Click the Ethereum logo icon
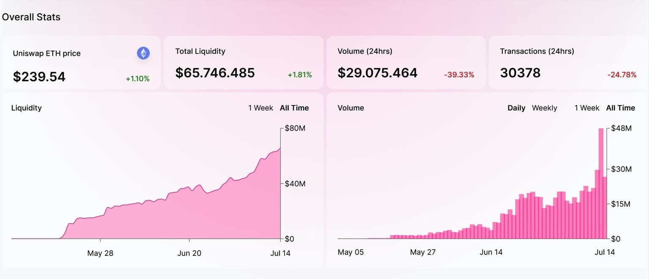 pos(143,53)
